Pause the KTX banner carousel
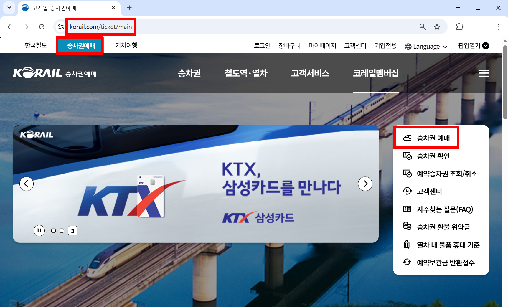508x307 pixels. coord(39,231)
